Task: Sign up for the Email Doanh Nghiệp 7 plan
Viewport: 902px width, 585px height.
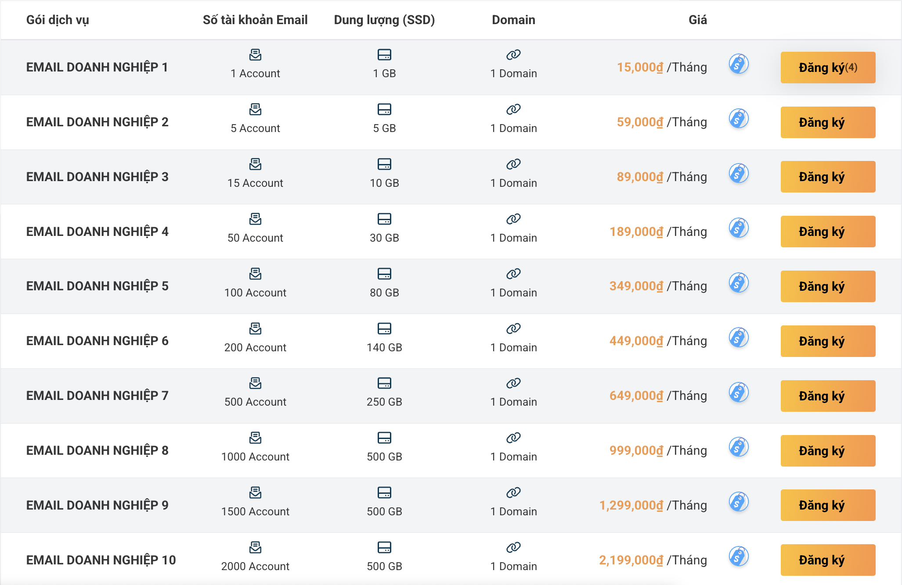Action: [827, 396]
